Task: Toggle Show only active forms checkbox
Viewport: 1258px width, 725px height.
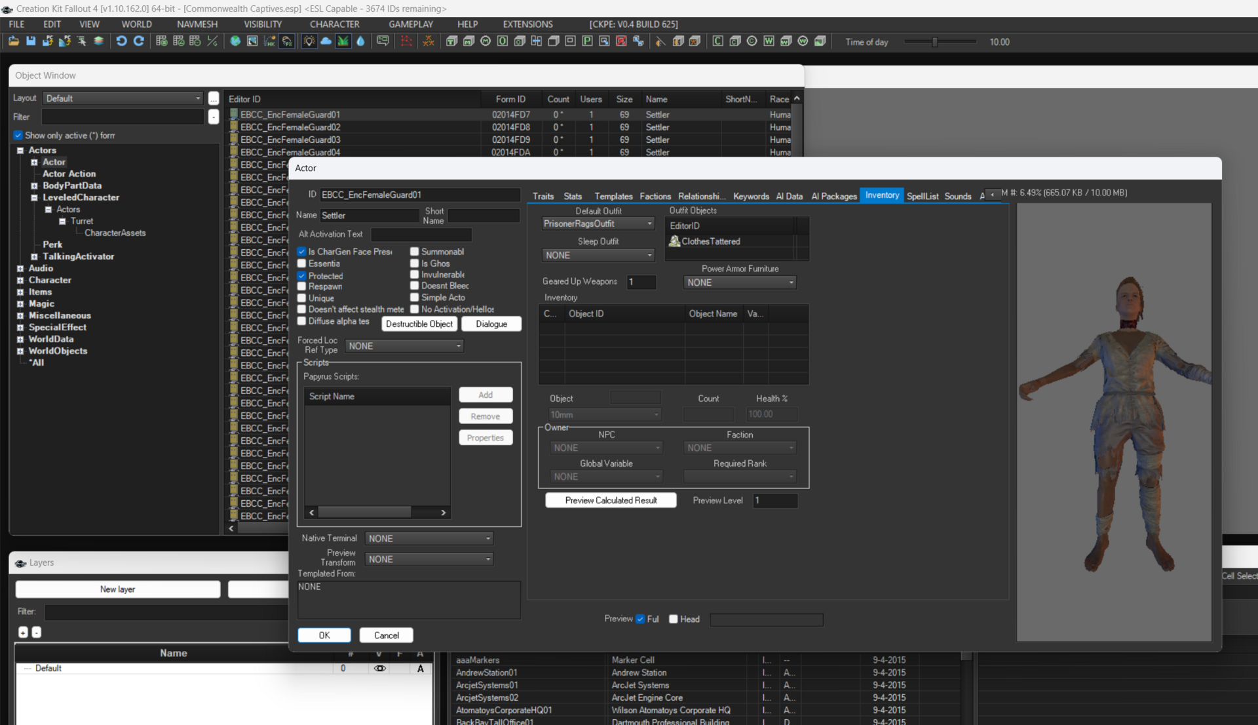Action: (x=18, y=135)
